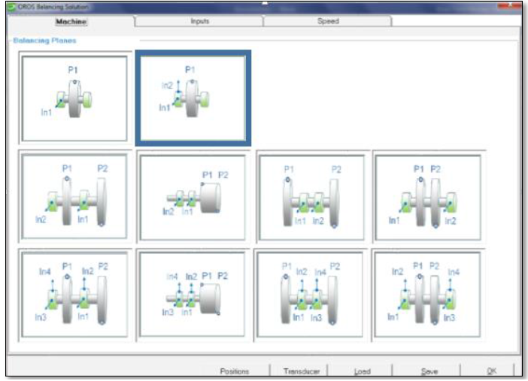528x381 pixels.
Task: Choose bottom-right four-input layout with In2 and In4
Action: coord(426,292)
